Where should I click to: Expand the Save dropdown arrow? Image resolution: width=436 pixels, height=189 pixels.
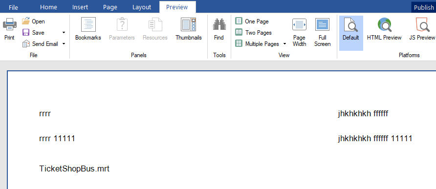(x=64, y=33)
